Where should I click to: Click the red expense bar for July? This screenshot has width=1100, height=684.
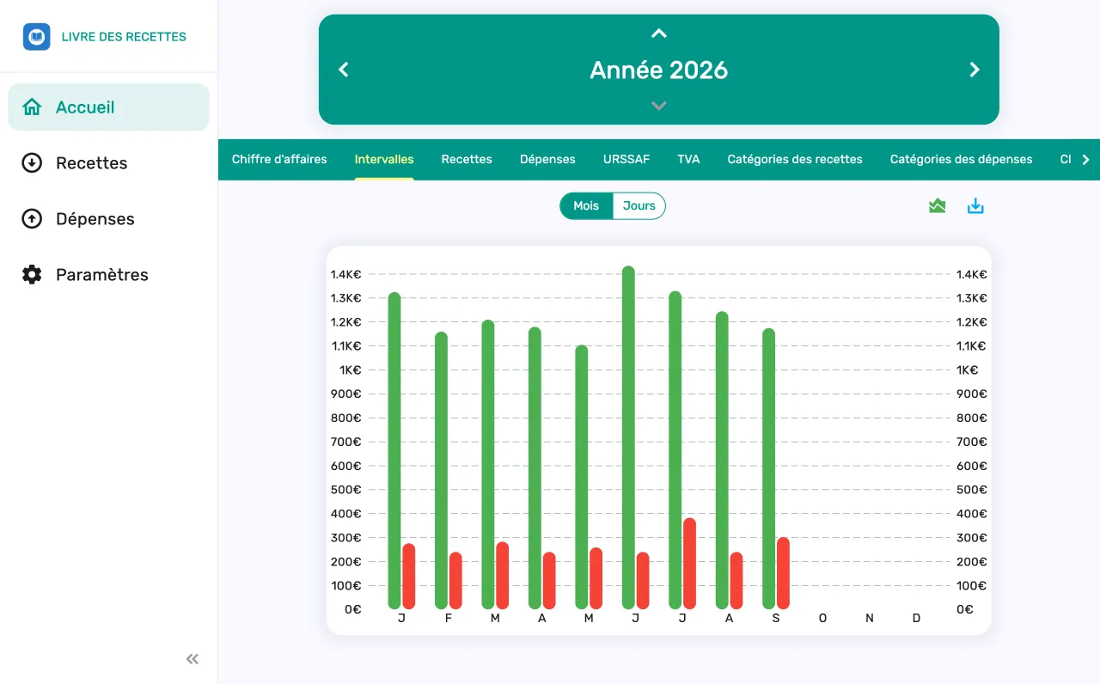click(689, 563)
